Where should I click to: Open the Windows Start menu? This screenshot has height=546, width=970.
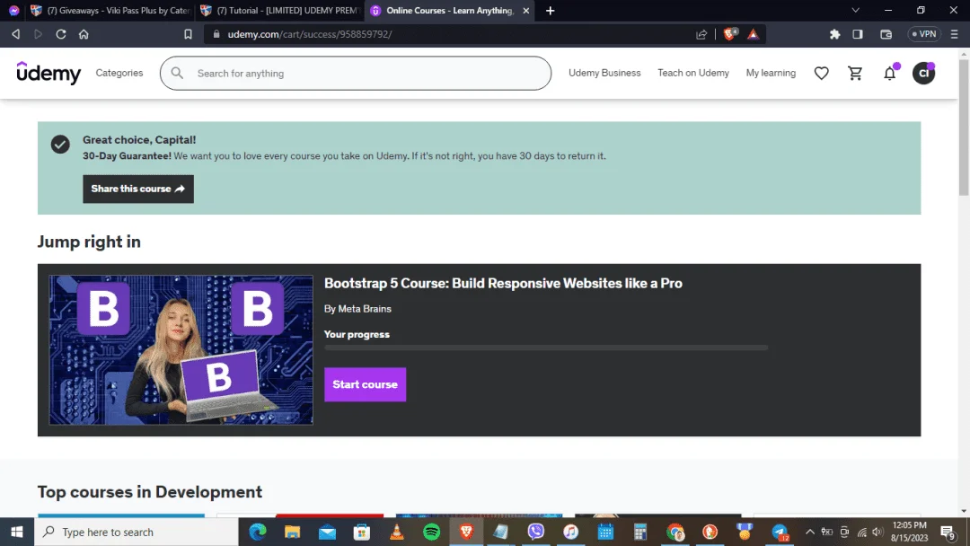pos(17,532)
